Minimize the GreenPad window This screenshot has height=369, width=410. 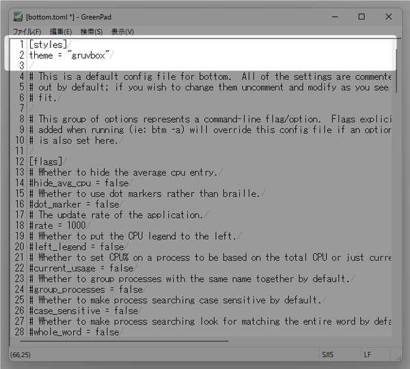335,17
